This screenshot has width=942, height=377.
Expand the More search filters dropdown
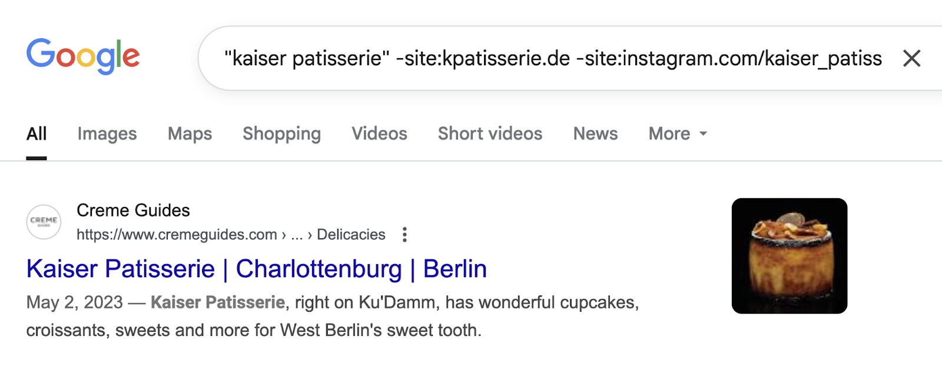pyautogui.click(x=678, y=134)
